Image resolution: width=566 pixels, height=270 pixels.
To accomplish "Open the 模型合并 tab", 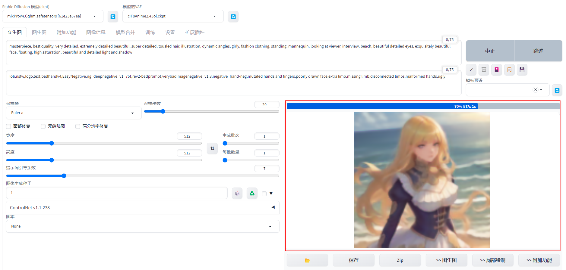I will pos(125,32).
